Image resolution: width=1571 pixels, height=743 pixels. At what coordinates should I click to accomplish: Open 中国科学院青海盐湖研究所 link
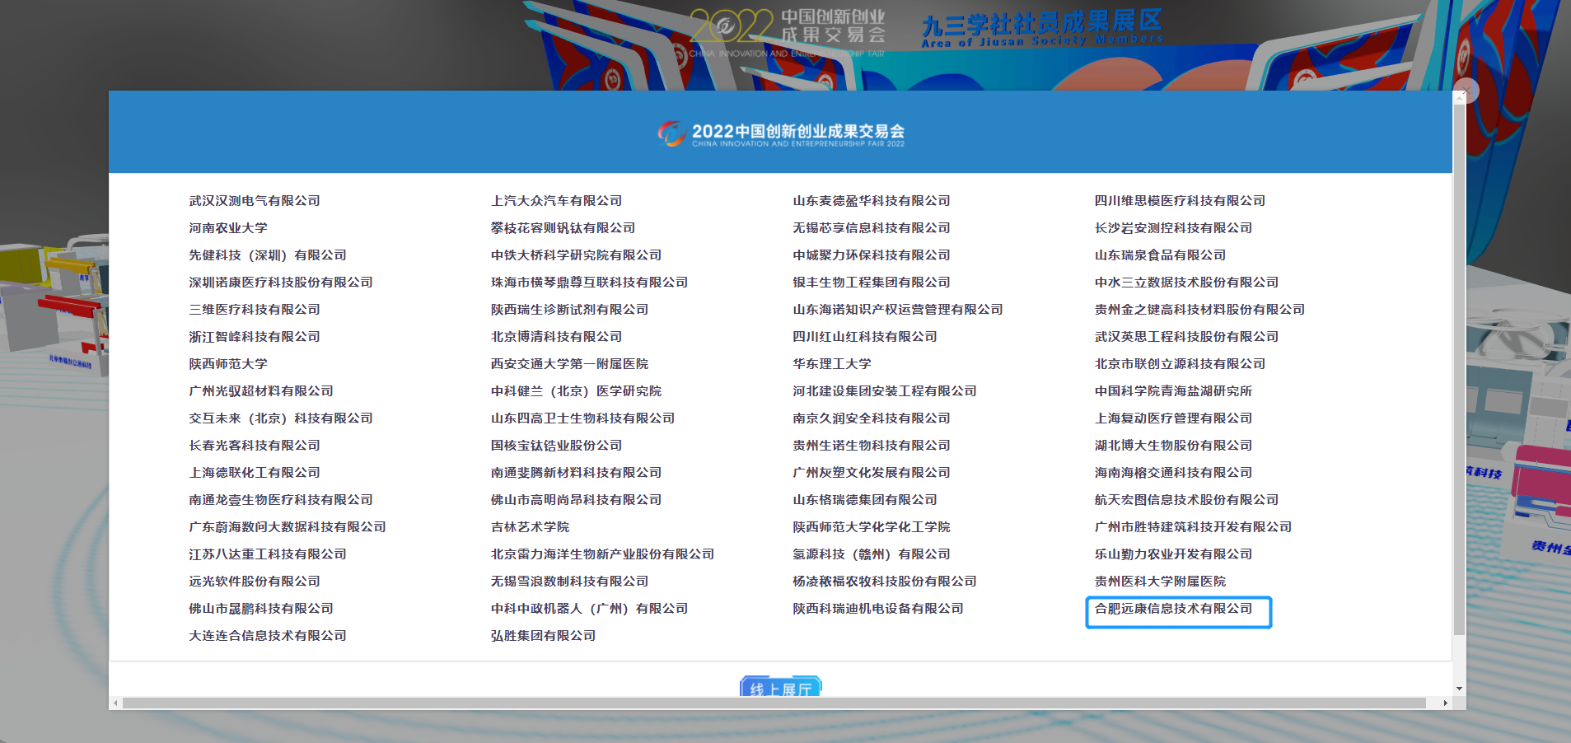click(1172, 391)
